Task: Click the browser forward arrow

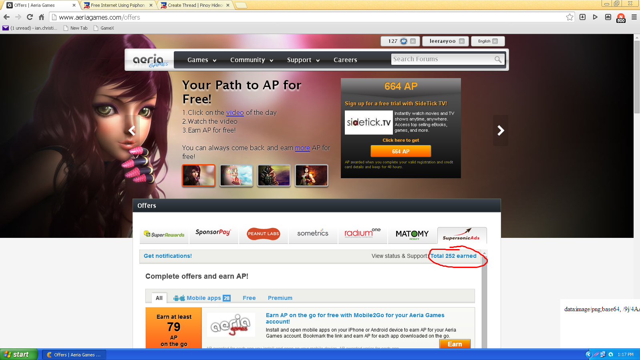Action: [18, 17]
